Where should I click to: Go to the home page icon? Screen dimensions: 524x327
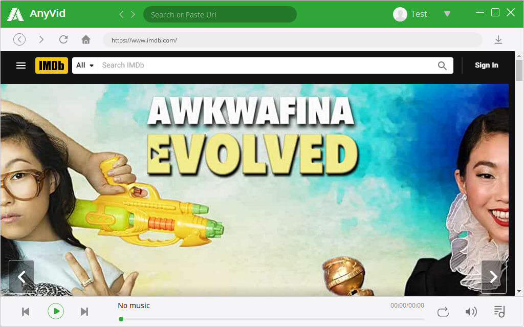86,39
